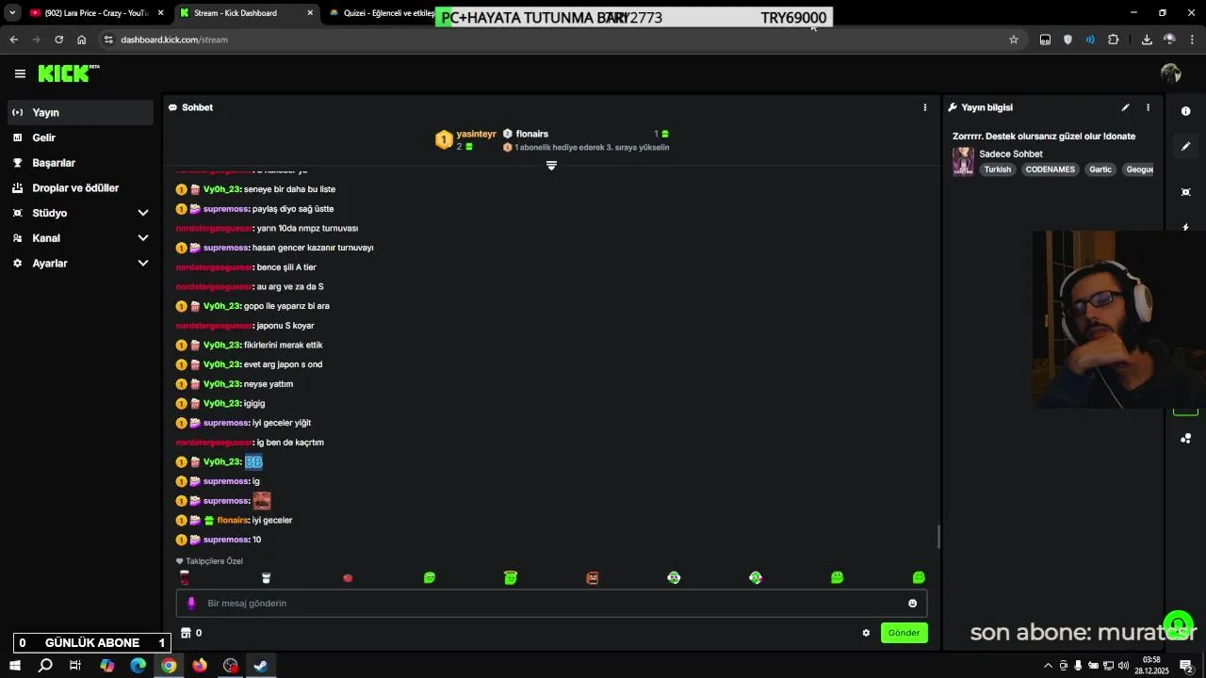
Task: Open the Kick hamburger menu
Action: 20,73
